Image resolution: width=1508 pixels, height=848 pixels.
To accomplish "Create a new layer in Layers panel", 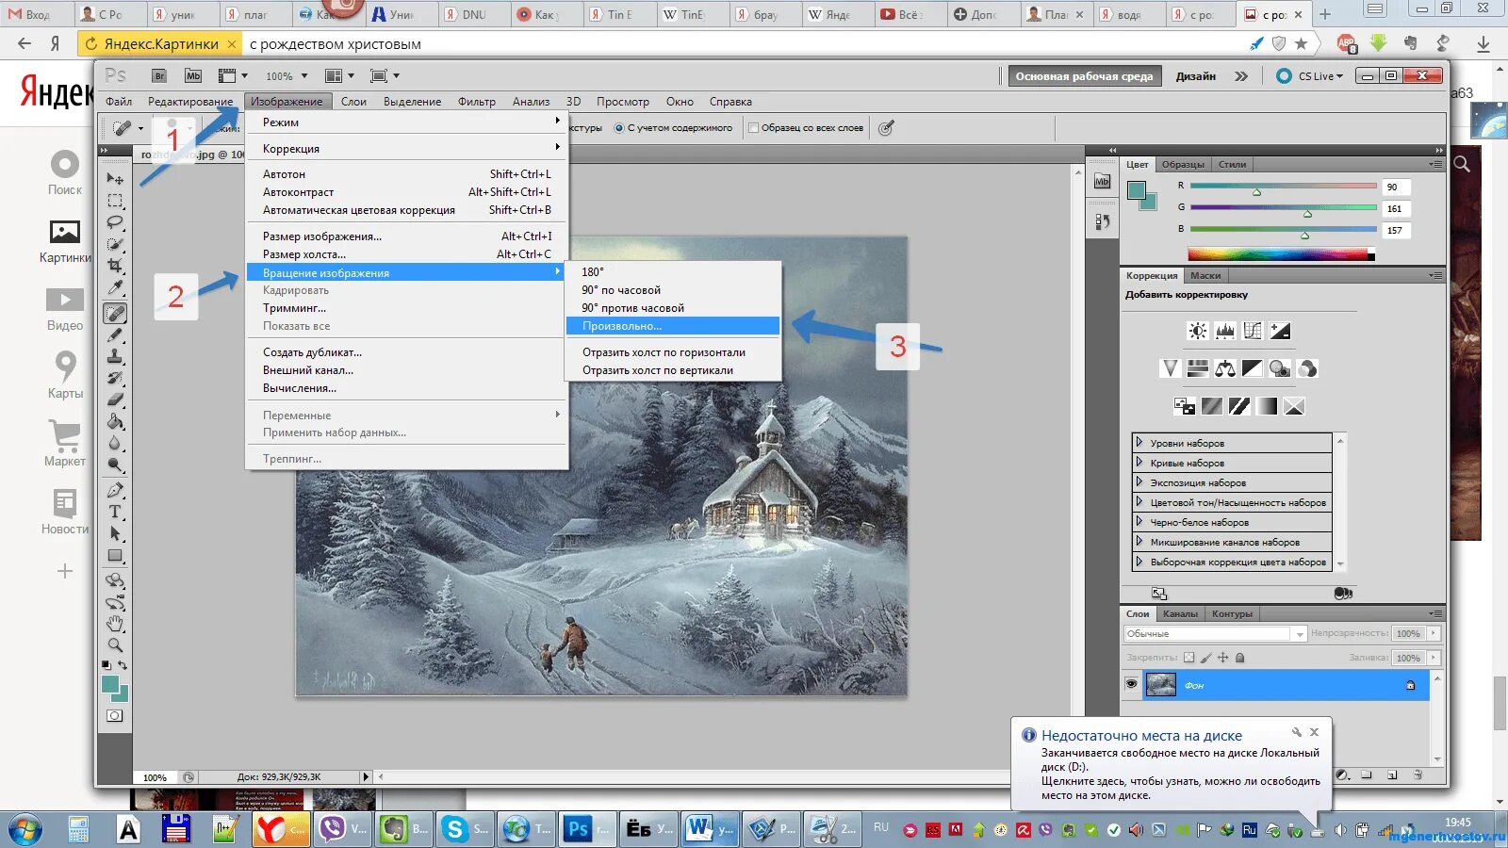I will click(x=1392, y=775).
